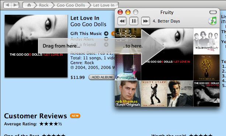Click the large Let Love In album artwork

pyautogui.click(x=36, y=46)
